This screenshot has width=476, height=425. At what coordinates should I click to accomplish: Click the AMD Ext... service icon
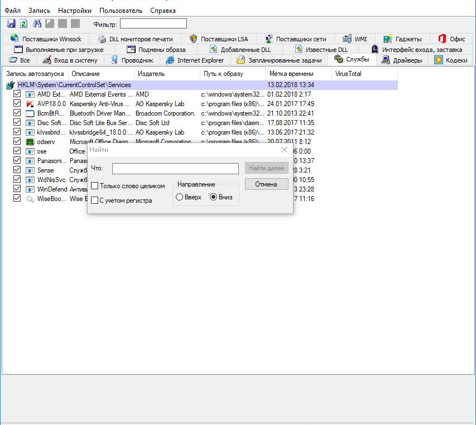point(30,94)
